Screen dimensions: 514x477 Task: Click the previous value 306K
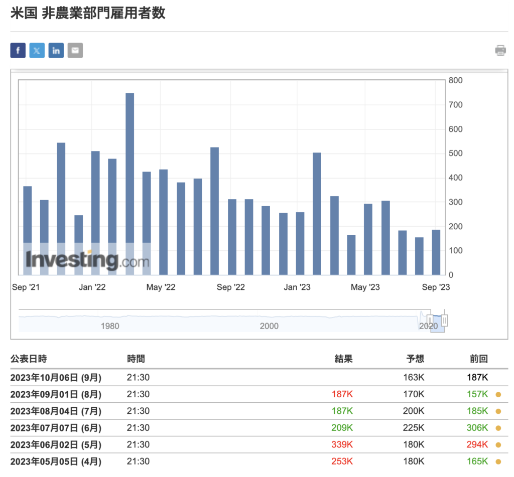477,427
